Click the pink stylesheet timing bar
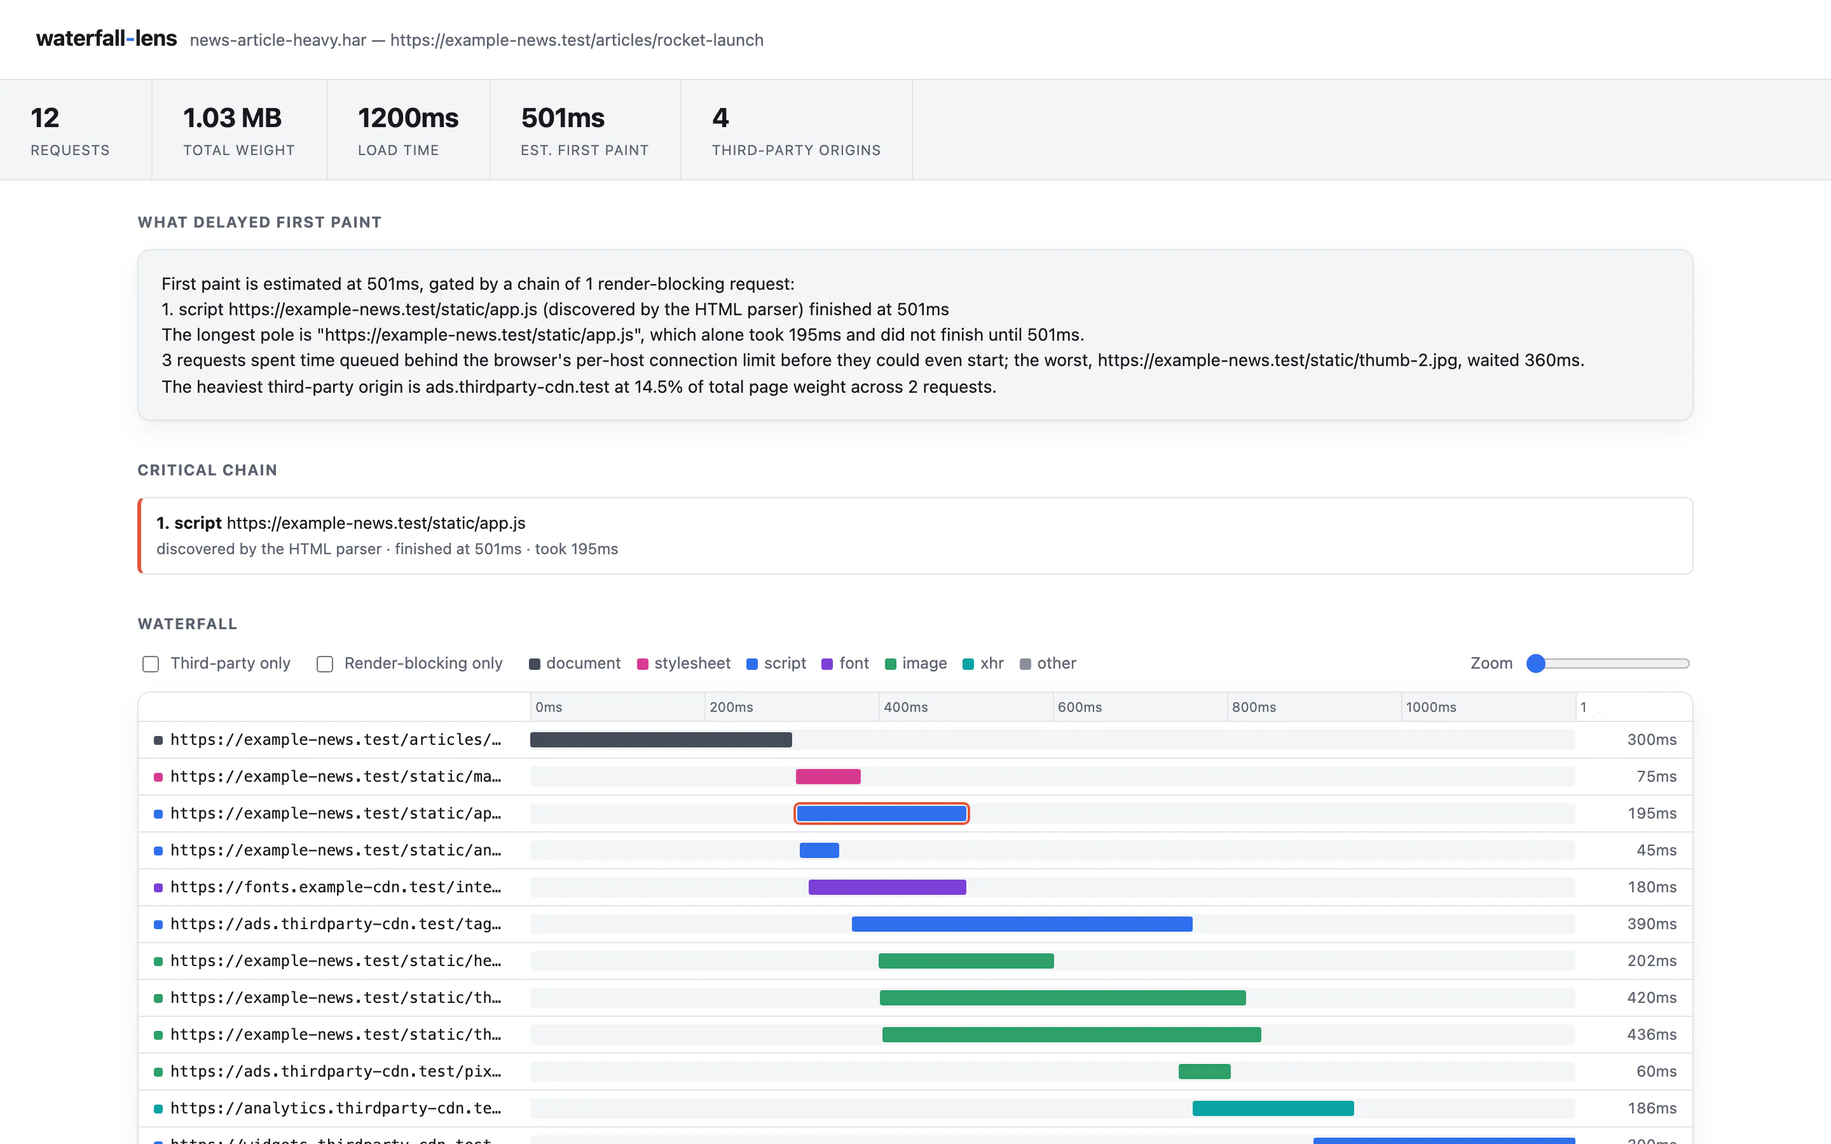 tap(828, 776)
